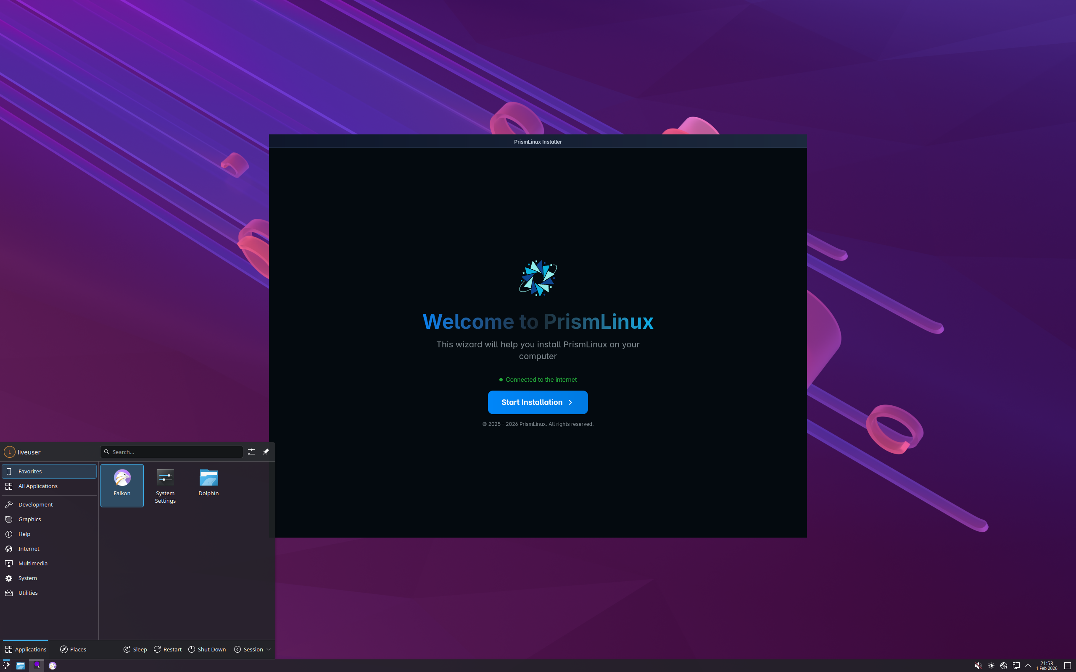This screenshot has width=1076, height=672.
Task: Pin the application launcher open
Action: pos(266,452)
